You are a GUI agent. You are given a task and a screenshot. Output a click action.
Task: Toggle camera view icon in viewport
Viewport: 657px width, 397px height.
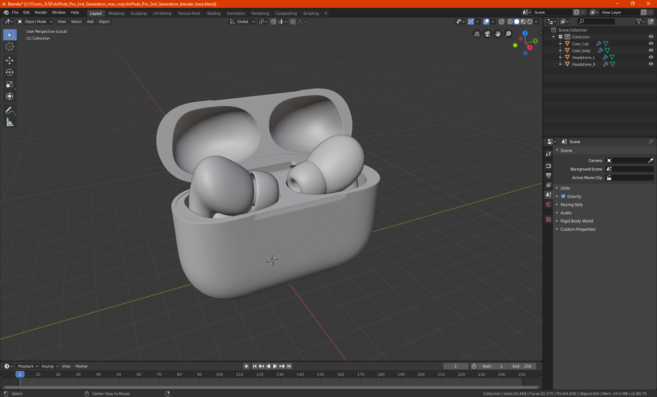coord(487,34)
